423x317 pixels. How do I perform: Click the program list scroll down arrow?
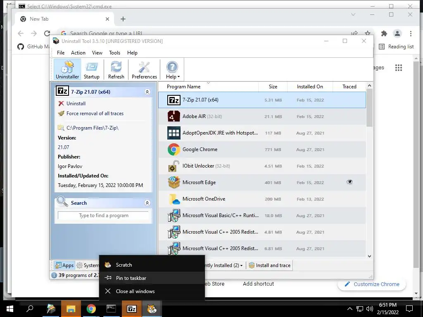[369, 256]
